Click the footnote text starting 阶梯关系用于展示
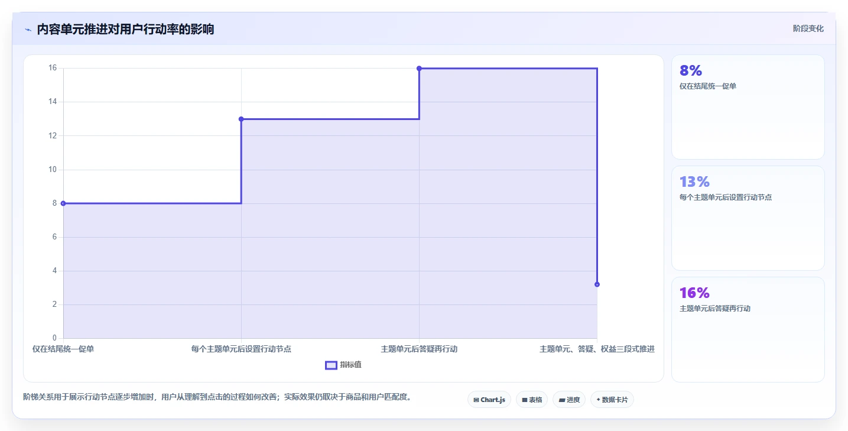The height and width of the screenshot is (431, 848). [x=217, y=397]
